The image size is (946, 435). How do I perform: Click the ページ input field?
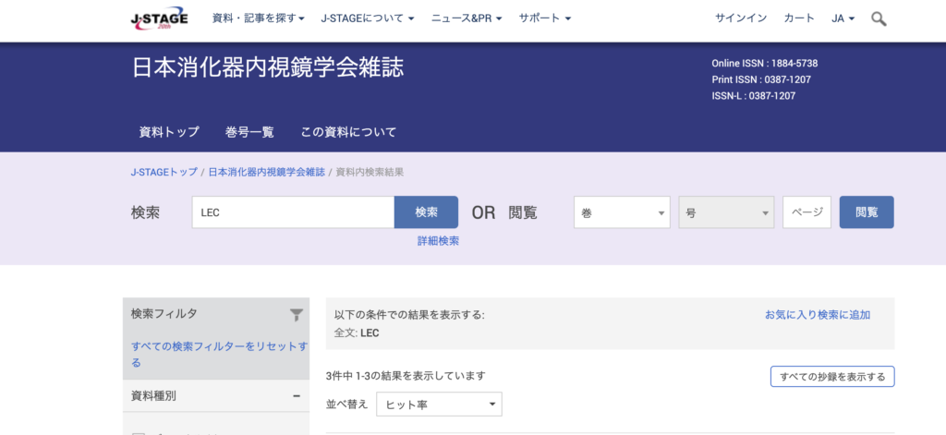point(807,212)
